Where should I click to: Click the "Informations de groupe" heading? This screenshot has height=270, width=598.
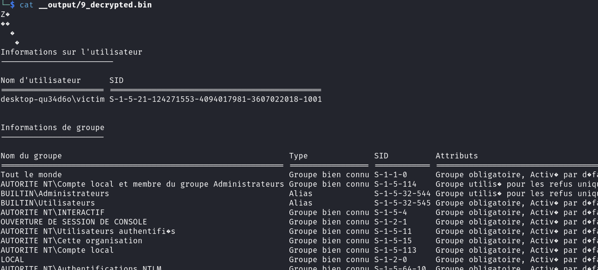coord(53,127)
